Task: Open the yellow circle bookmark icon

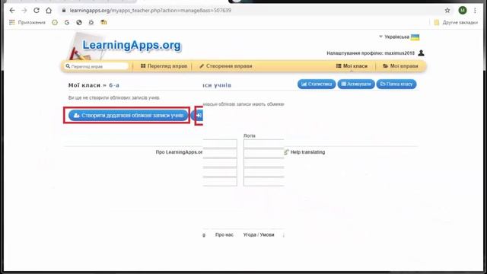Action: click(55, 22)
